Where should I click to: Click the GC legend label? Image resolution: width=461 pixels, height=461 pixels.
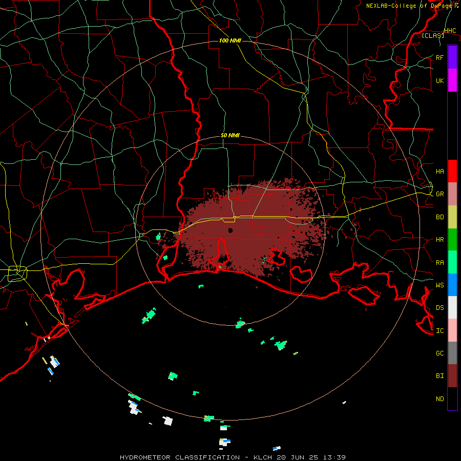439,353
